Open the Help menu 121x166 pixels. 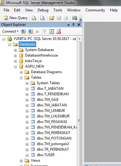tap(114, 10)
